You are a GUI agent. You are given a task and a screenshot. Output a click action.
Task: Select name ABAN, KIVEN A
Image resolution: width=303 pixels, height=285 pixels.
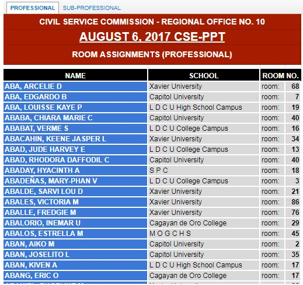click(75, 265)
